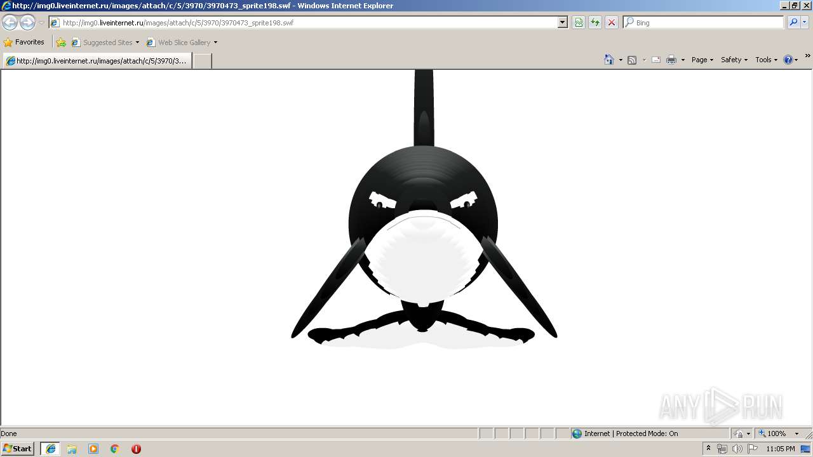Click the blue Help question mark icon
813x457 pixels.
[788, 60]
